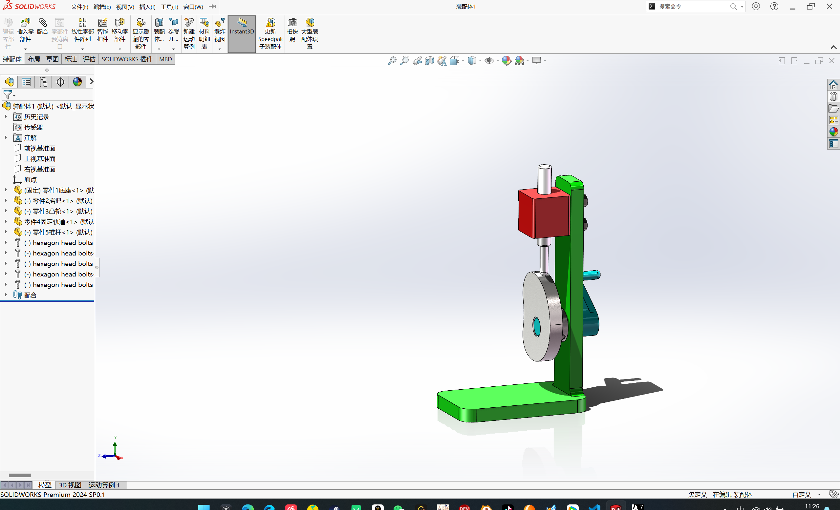Open the 视图(V) menu
This screenshot has width=840, height=510.
pos(125,7)
